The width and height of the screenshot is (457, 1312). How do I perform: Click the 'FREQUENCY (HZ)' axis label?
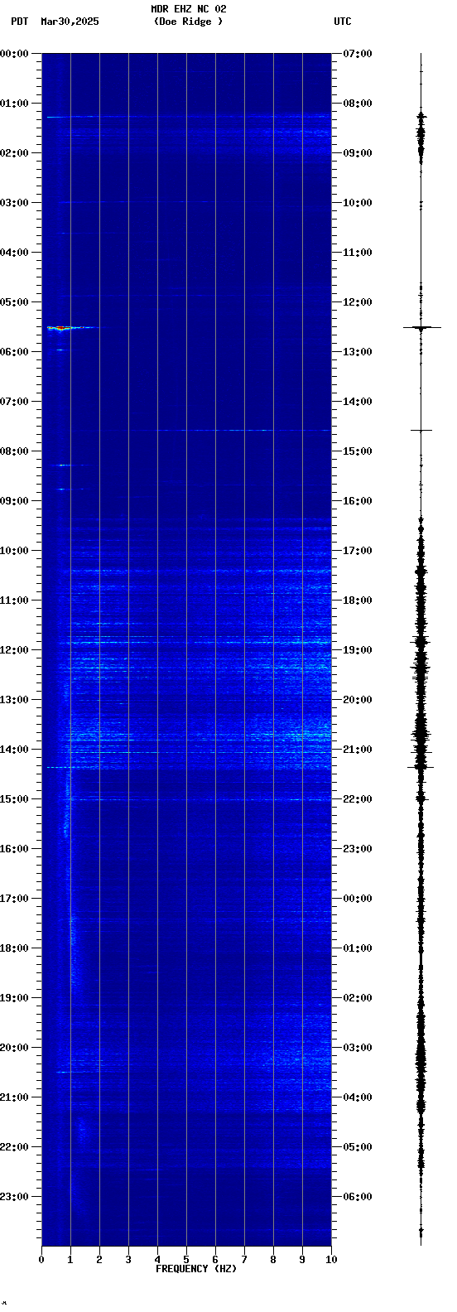point(196,1269)
